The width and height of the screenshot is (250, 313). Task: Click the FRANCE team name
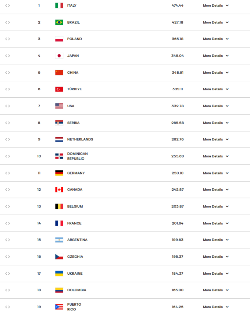tap(74, 223)
